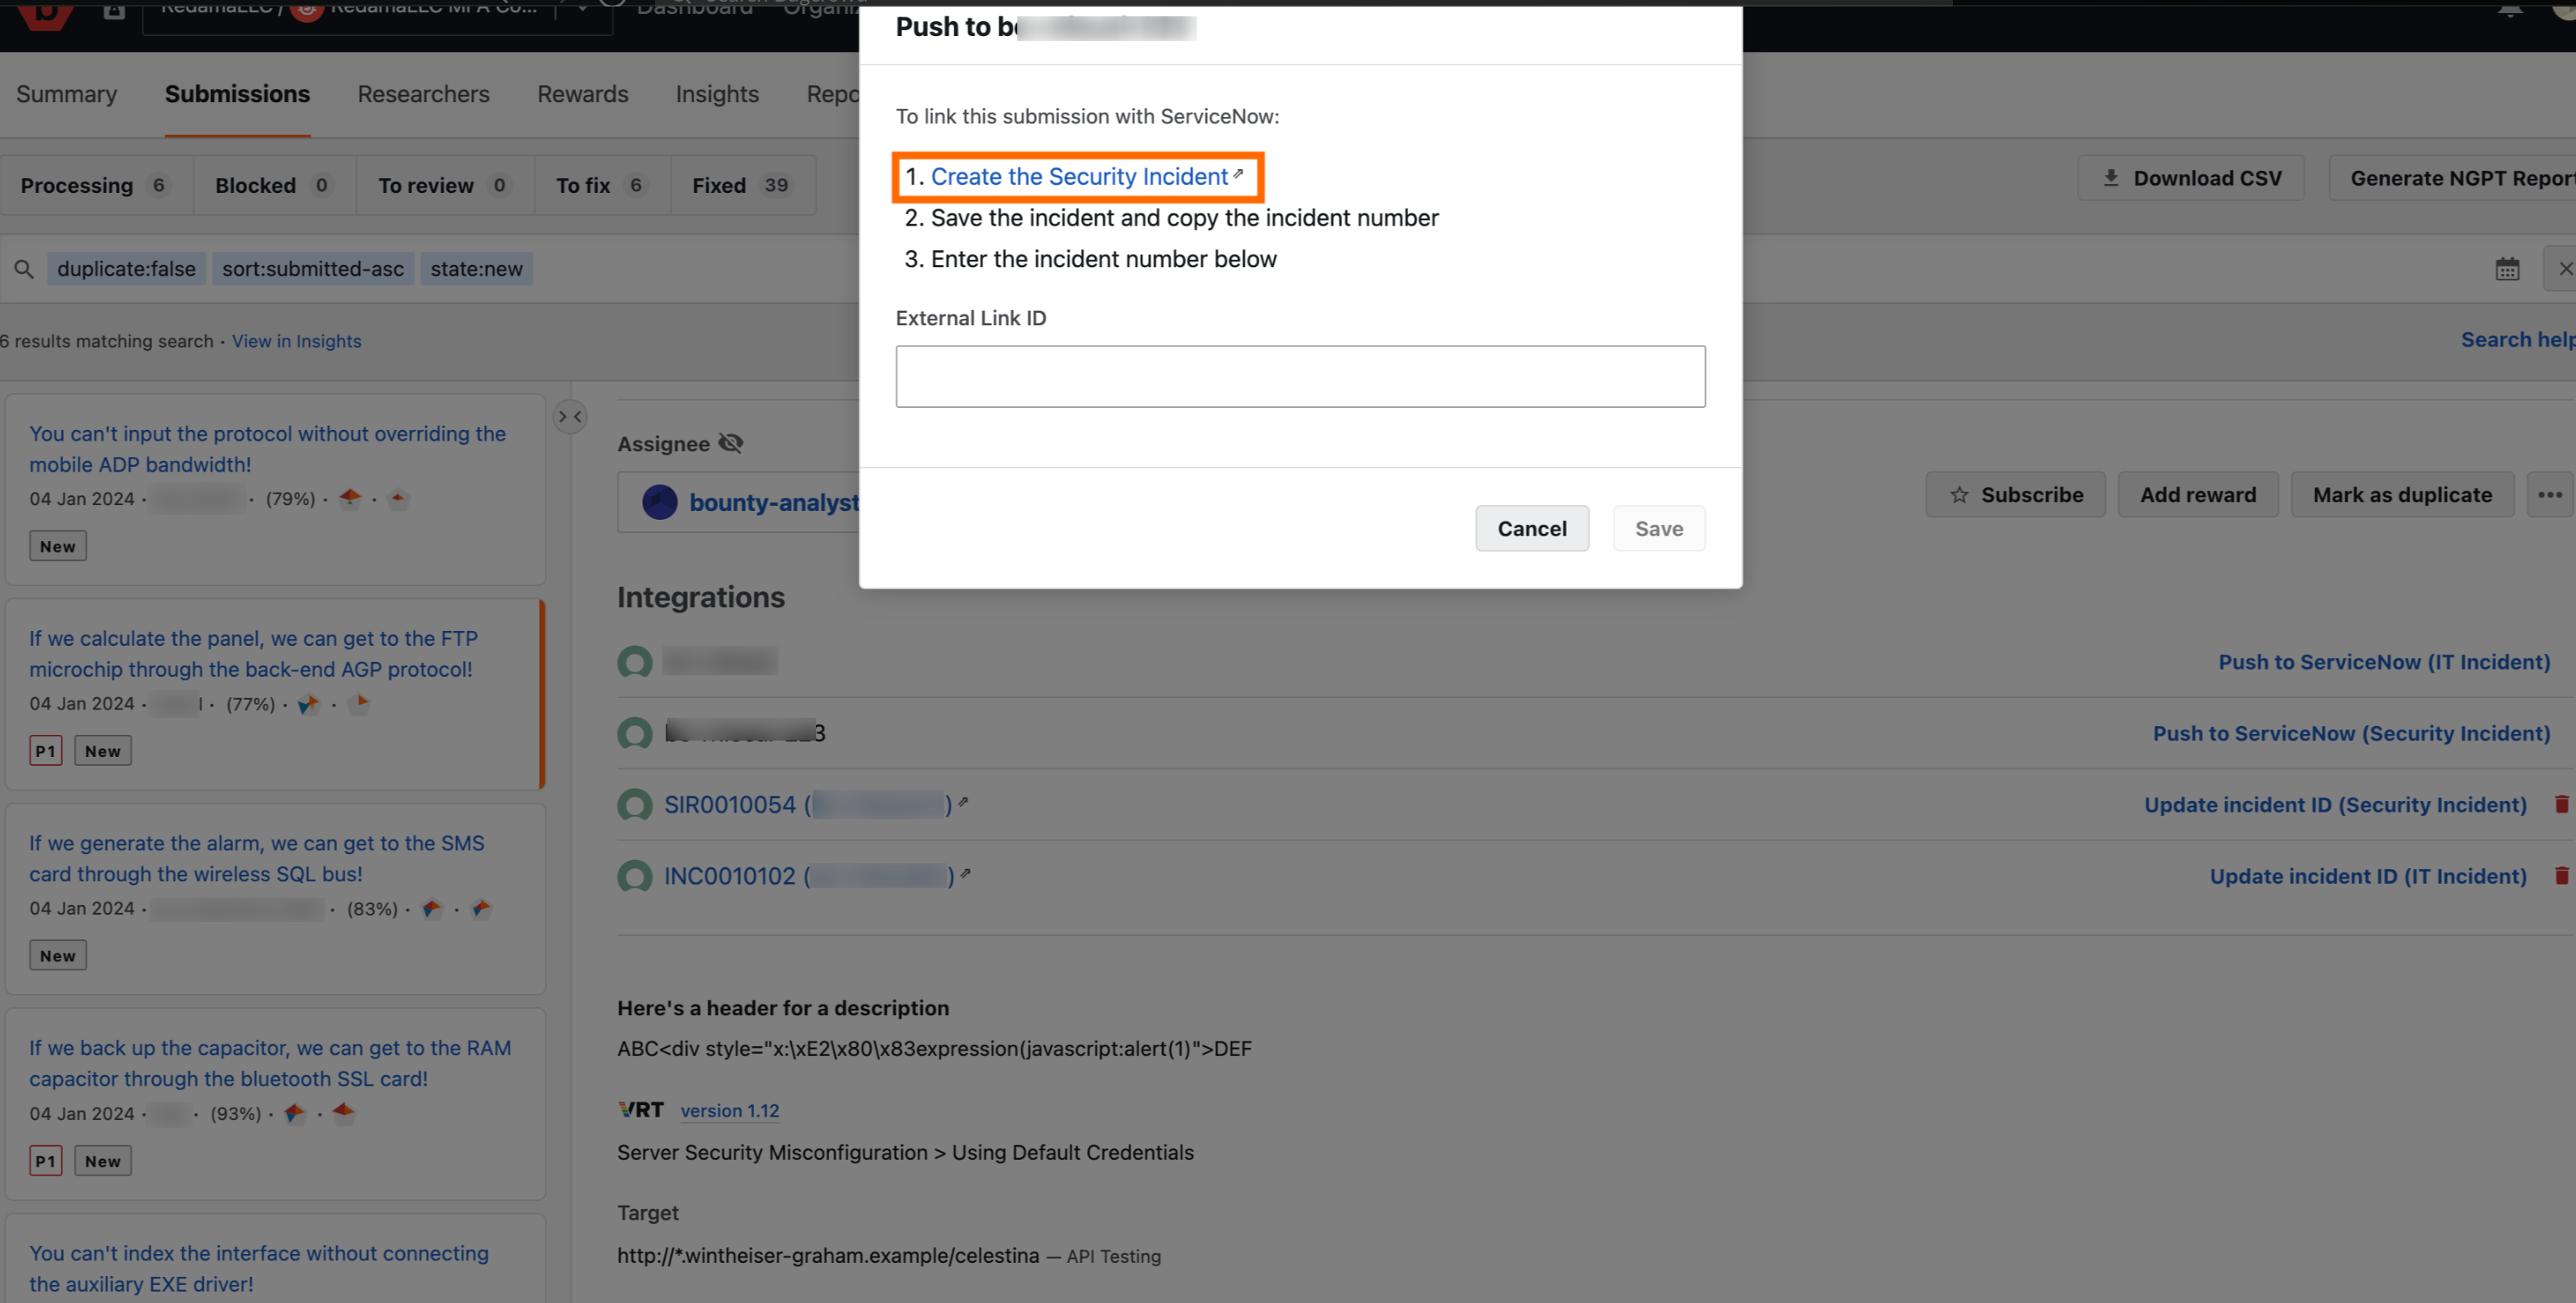The image size is (2576, 1303).
Task: Open the Rewards tab
Action: 583,94
